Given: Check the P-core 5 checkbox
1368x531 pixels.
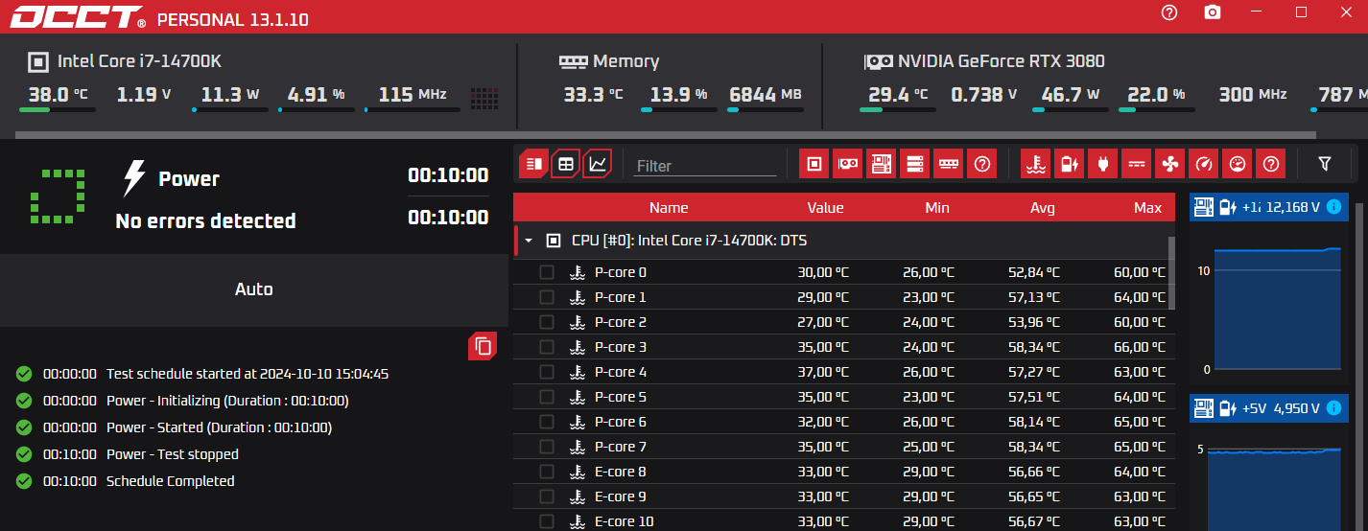Looking at the screenshot, I should pos(547,397).
